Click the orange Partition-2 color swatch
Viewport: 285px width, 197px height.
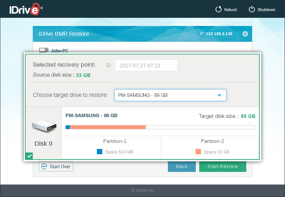coord(198,152)
